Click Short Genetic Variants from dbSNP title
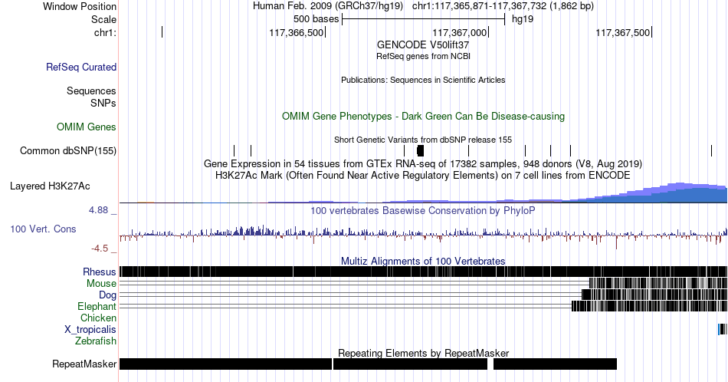728x382 pixels. (x=423, y=140)
